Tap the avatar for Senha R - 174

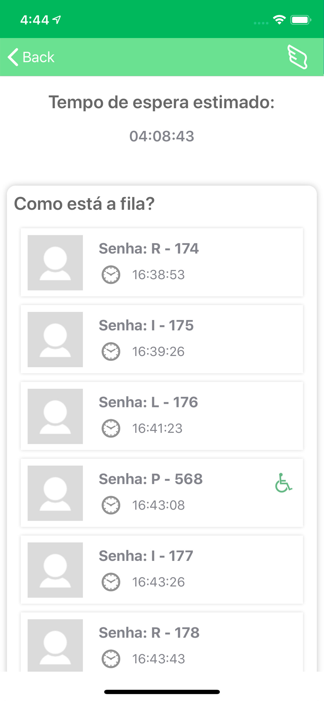(55, 263)
